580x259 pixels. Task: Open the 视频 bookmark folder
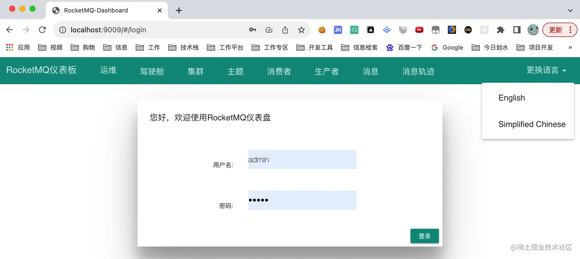click(x=51, y=48)
